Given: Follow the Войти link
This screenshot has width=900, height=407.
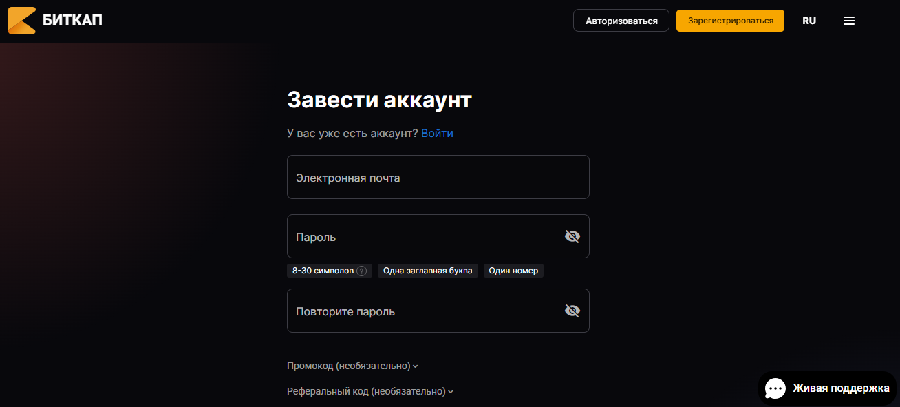Looking at the screenshot, I should coord(437,133).
